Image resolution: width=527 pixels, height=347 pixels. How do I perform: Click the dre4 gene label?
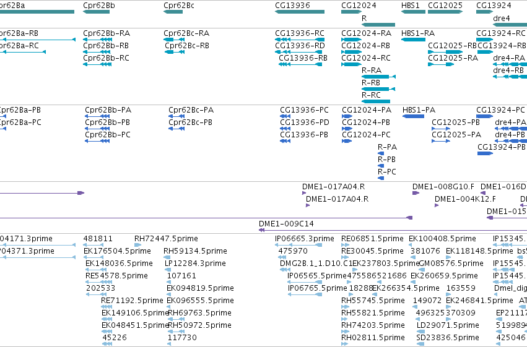[502, 19]
